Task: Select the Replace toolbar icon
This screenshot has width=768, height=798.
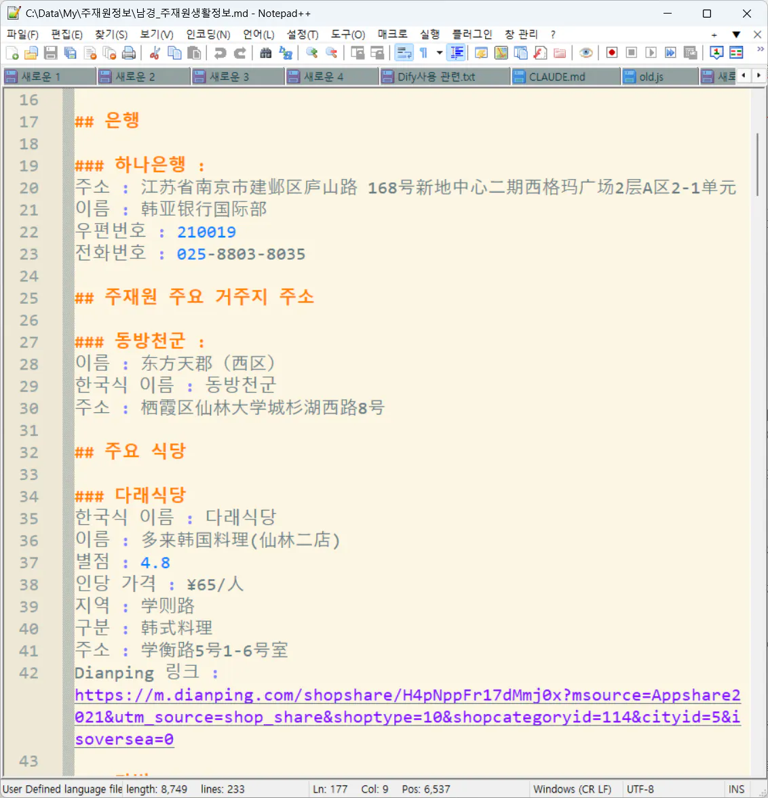Action: click(286, 53)
